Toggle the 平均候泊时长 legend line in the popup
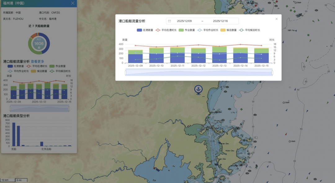 pyautogui.click(x=250, y=30)
